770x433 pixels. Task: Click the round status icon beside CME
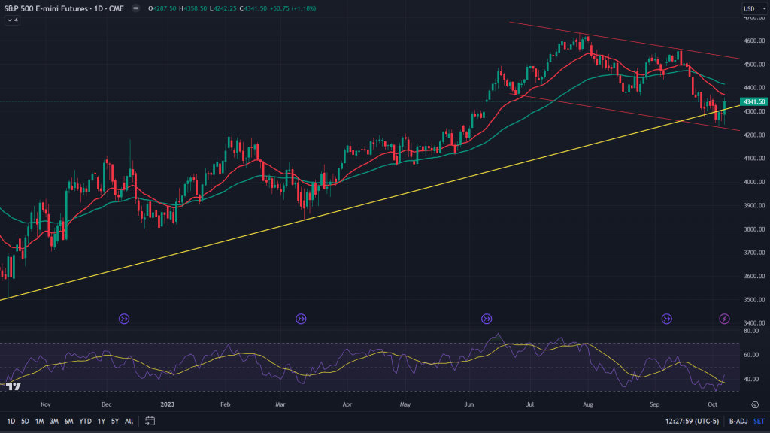tap(135, 8)
